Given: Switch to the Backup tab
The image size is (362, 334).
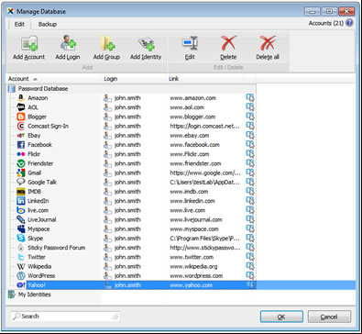Looking at the screenshot, I should click(x=48, y=24).
